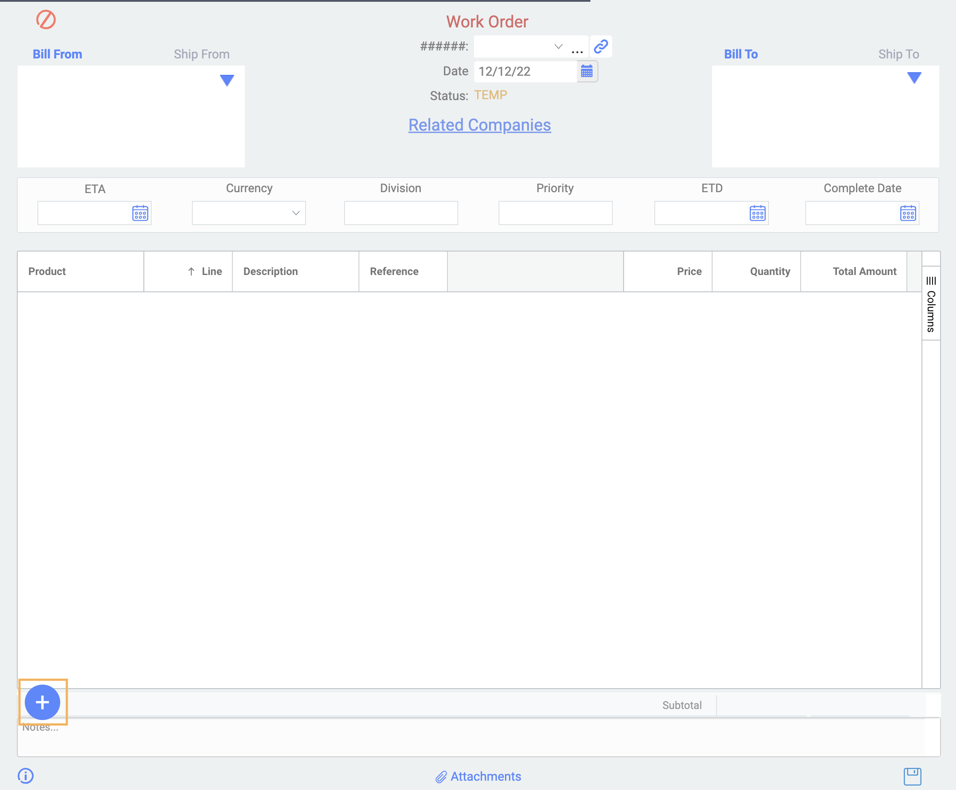The image size is (956, 790).
Task: Click the save floppy disk icon
Action: pos(912,776)
